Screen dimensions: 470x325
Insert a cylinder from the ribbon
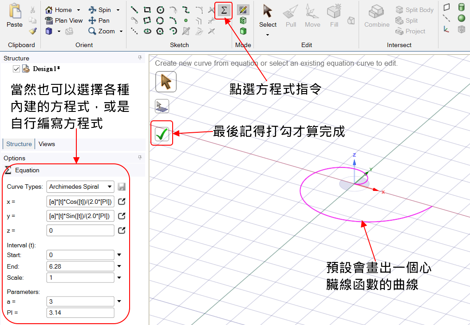462,7
